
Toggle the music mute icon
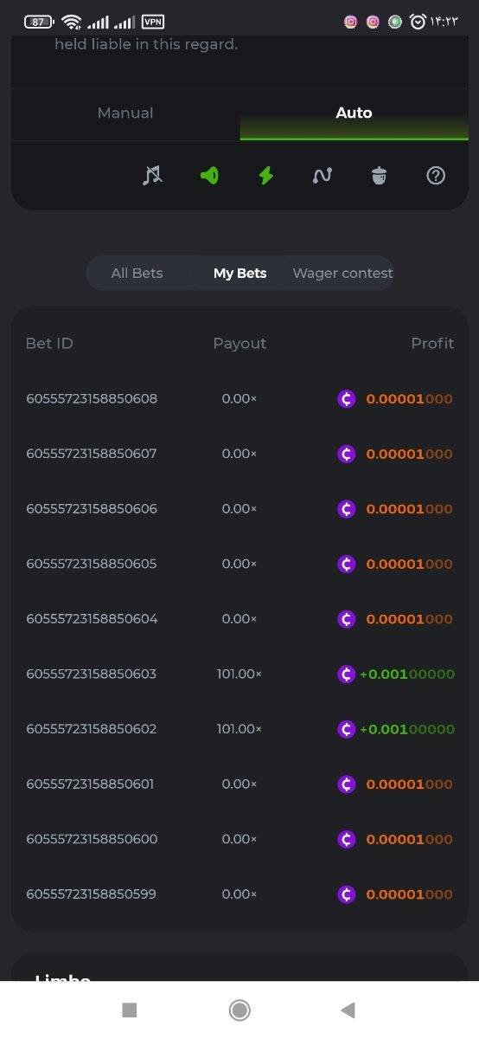coord(152,175)
